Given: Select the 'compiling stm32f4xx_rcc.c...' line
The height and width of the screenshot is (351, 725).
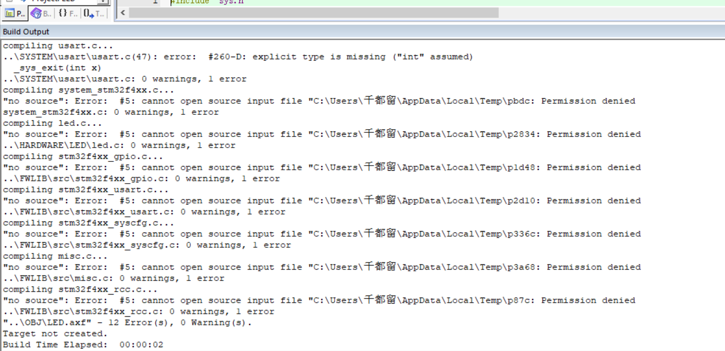Looking at the screenshot, I should pyautogui.click(x=80, y=289).
